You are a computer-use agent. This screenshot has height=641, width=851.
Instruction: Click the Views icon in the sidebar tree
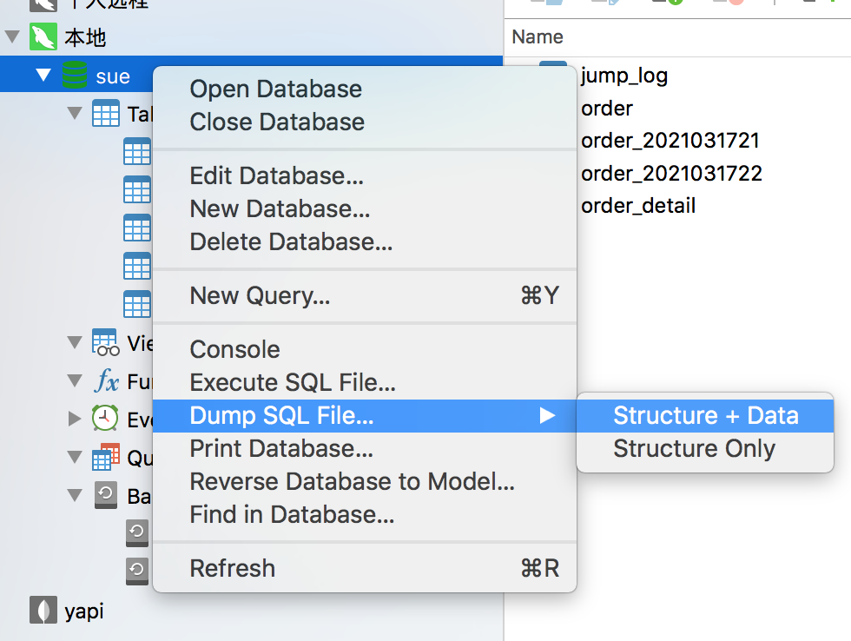click(104, 342)
